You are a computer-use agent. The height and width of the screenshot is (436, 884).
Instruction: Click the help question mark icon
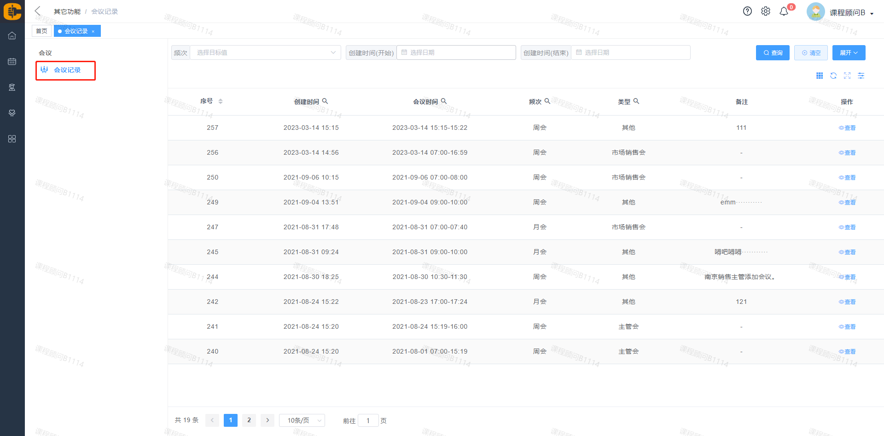click(x=747, y=12)
